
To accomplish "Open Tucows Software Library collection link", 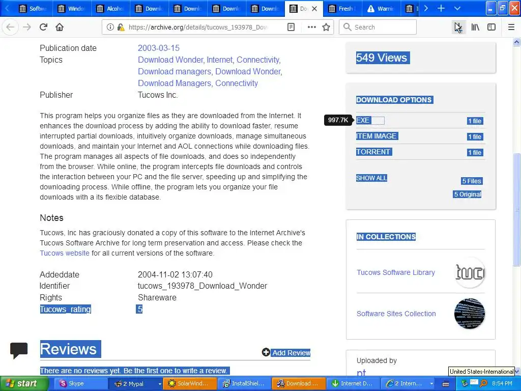I will click(x=395, y=272).
